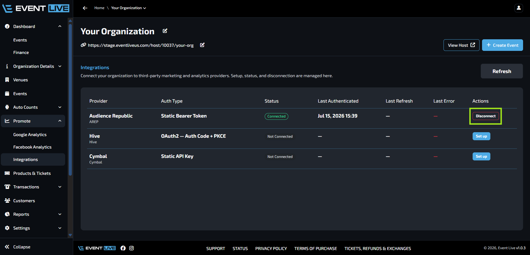This screenshot has width=530, height=255.
Task: Set up the Hive integration
Action: pos(481,136)
